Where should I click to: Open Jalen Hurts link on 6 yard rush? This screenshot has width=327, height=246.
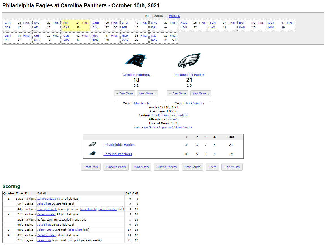[44, 240]
